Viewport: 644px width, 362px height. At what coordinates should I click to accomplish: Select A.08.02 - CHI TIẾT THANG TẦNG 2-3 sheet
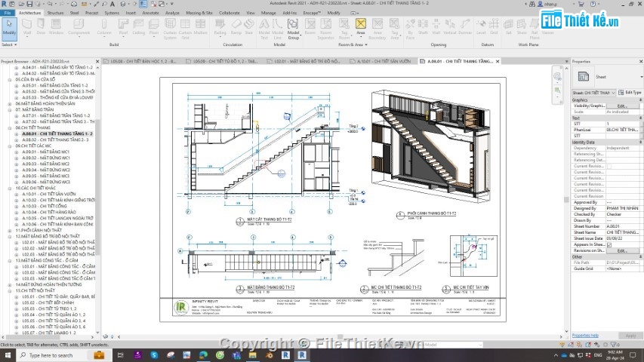tap(55, 140)
